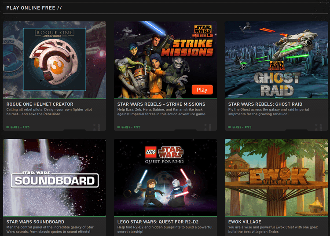Open the Star Wars Rebels - Strike Missions title

pos(161,104)
